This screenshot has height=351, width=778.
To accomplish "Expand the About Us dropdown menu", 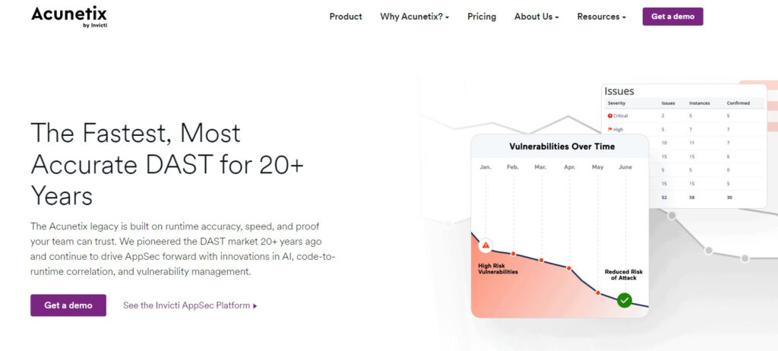I will (536, 17).
